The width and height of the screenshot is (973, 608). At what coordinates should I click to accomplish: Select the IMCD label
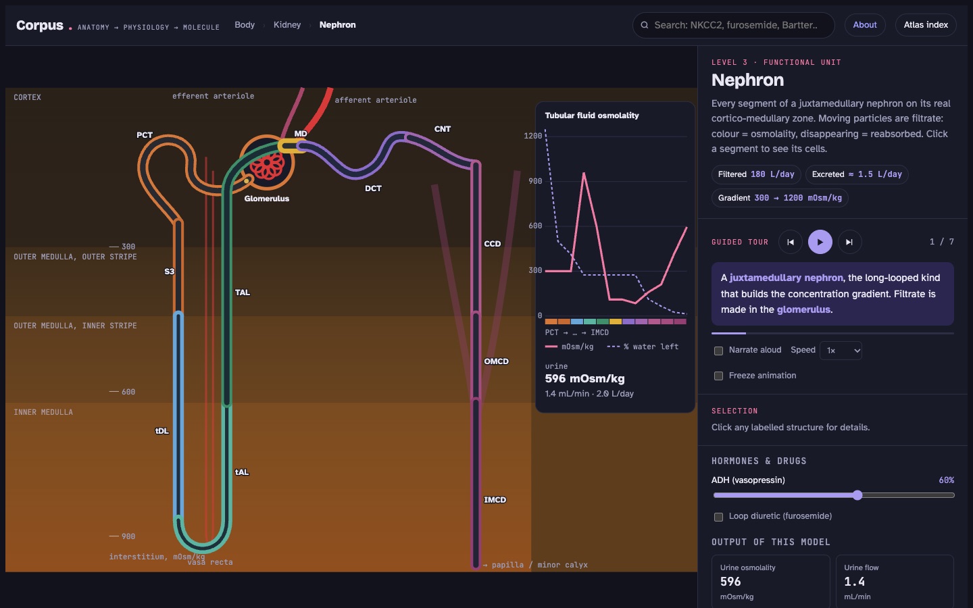pos(495,500)
